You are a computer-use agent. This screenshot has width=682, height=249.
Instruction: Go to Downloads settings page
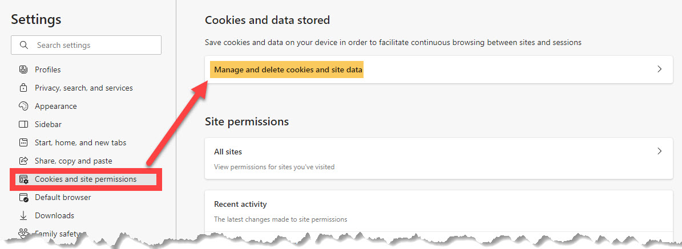point(54,215)
